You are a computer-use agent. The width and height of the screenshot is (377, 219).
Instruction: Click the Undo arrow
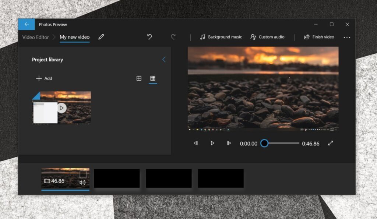pyautogui.click(x=149, y=37)
